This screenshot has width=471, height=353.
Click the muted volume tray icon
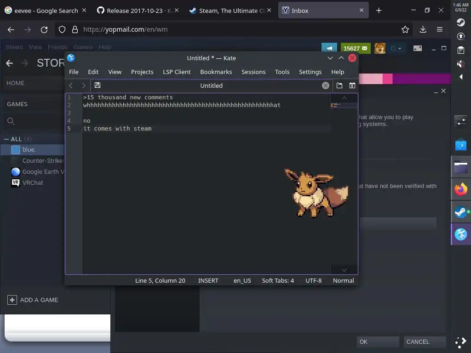click(x=460, y=63)
